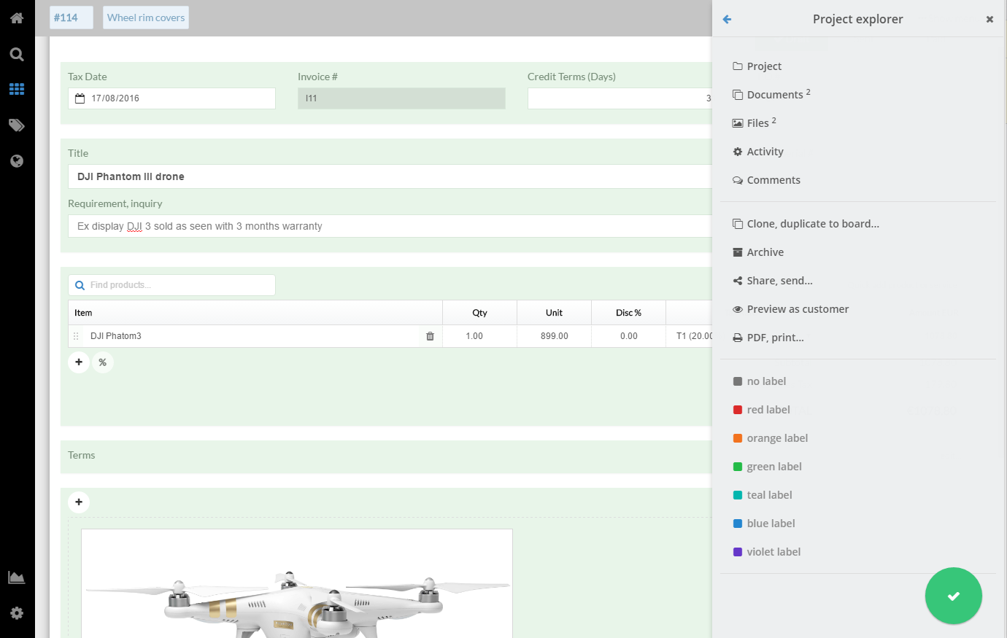Image resolution: width=1007 pixels, height=638 pixels.
Task: Click the green checkmark confirm button
Action: [953, 596]
